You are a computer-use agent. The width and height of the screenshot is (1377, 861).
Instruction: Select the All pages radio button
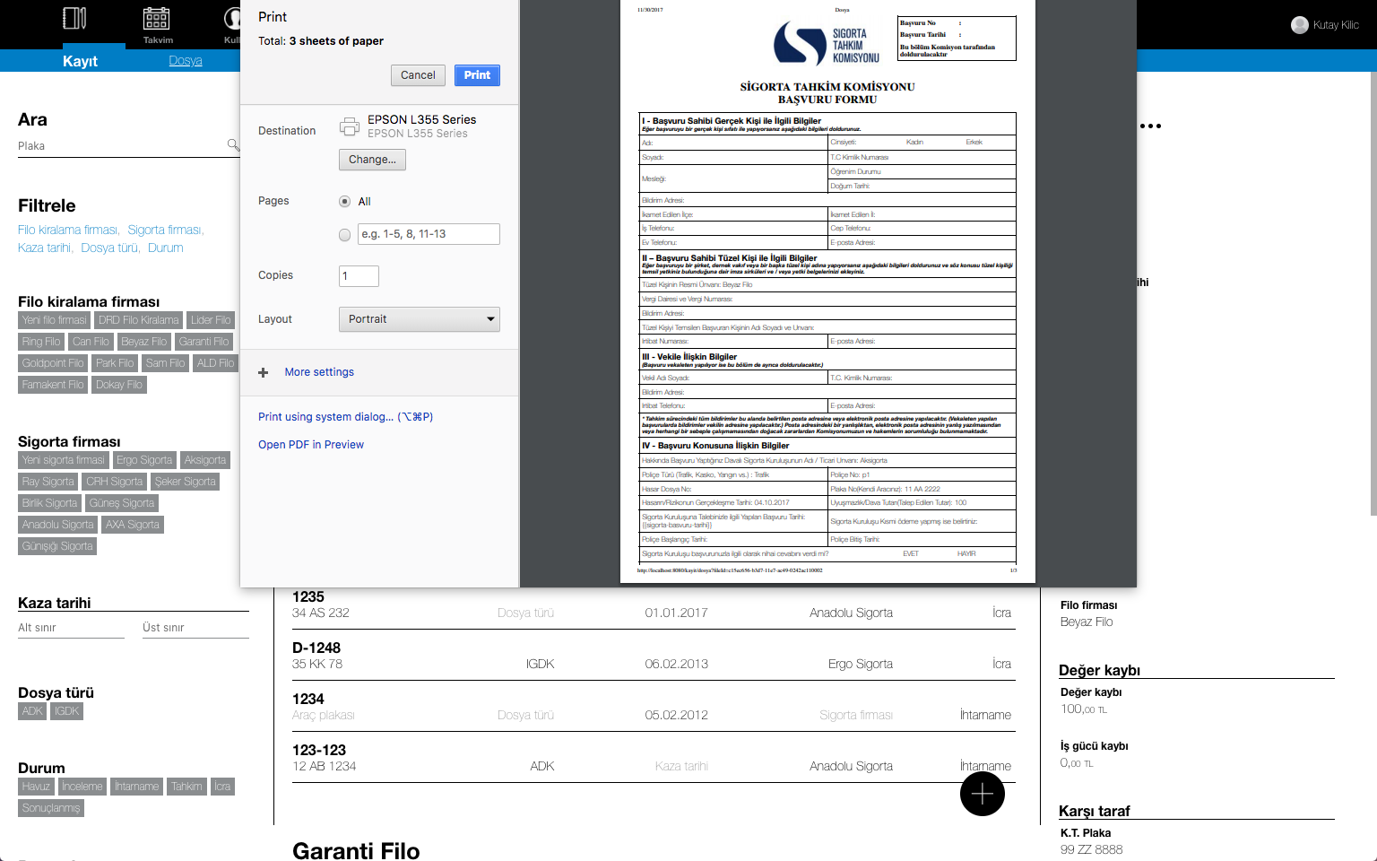click(x=345, y=202)
